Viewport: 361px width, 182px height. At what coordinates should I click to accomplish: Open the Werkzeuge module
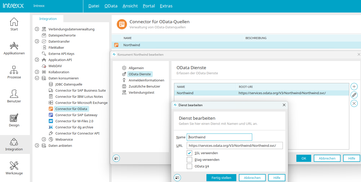point(14,168)
